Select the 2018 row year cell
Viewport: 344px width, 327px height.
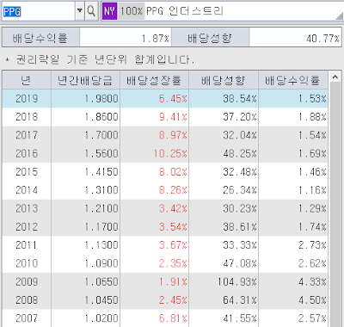point(27,117)
